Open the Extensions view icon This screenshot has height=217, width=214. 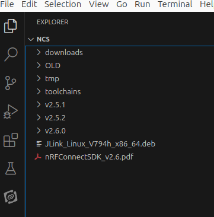click(x=11, y=140)
